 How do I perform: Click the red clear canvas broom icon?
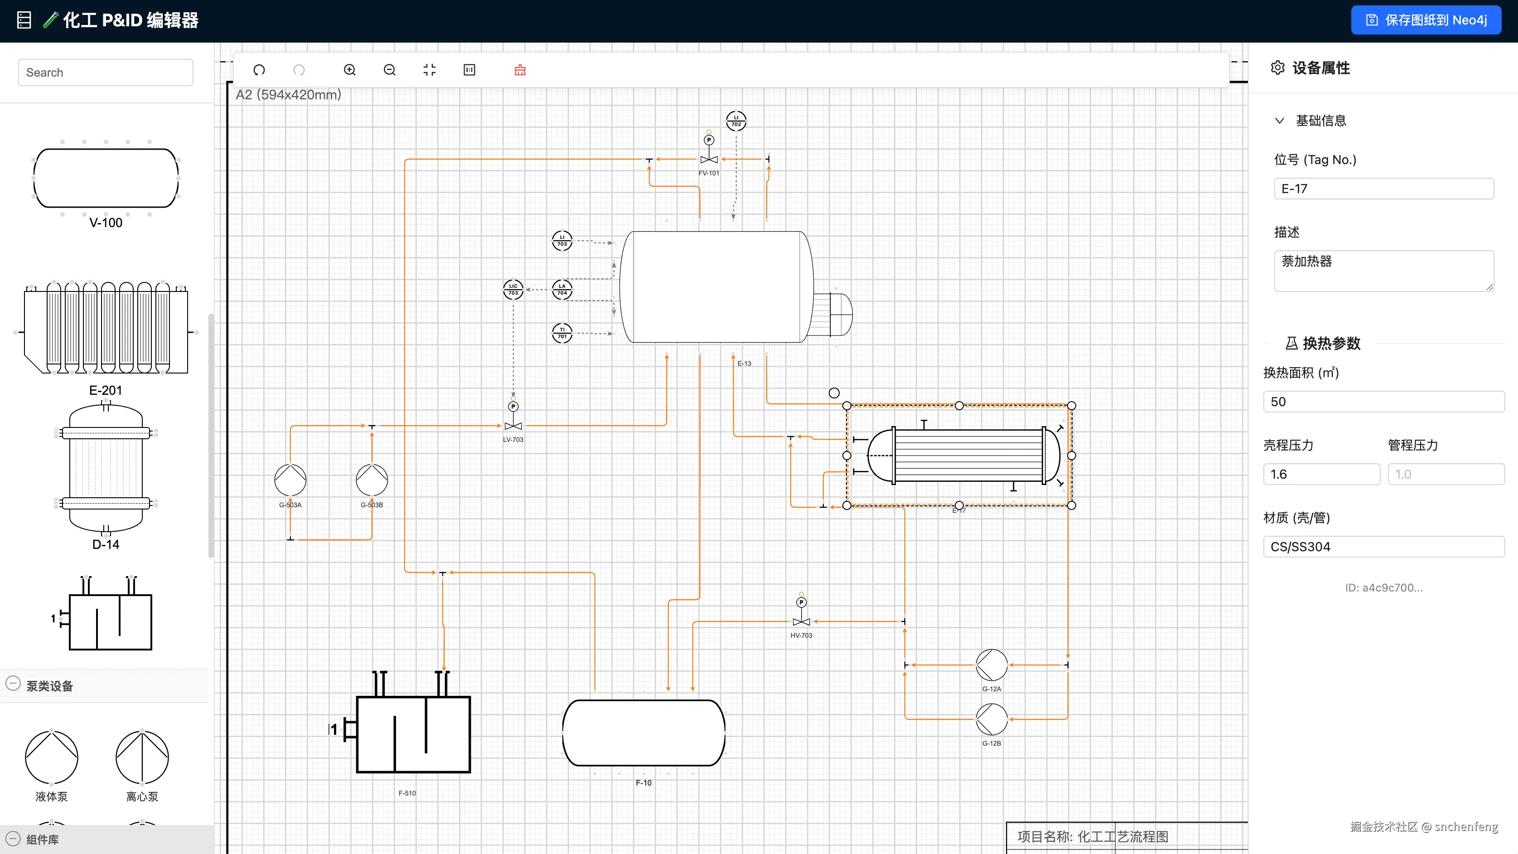click(x=520, y=70)
